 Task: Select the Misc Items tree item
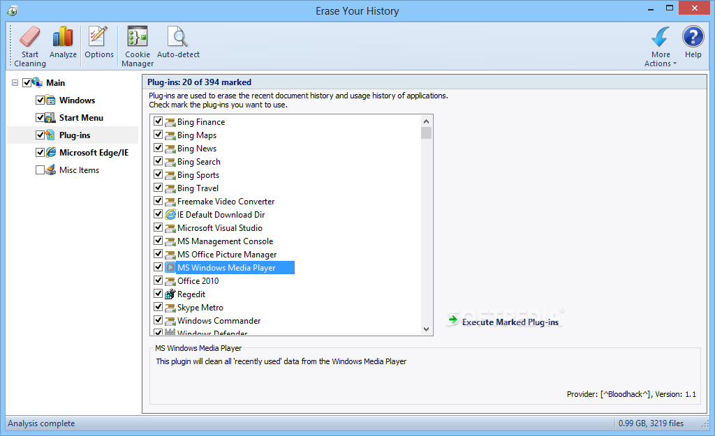(x=80, y=170)
